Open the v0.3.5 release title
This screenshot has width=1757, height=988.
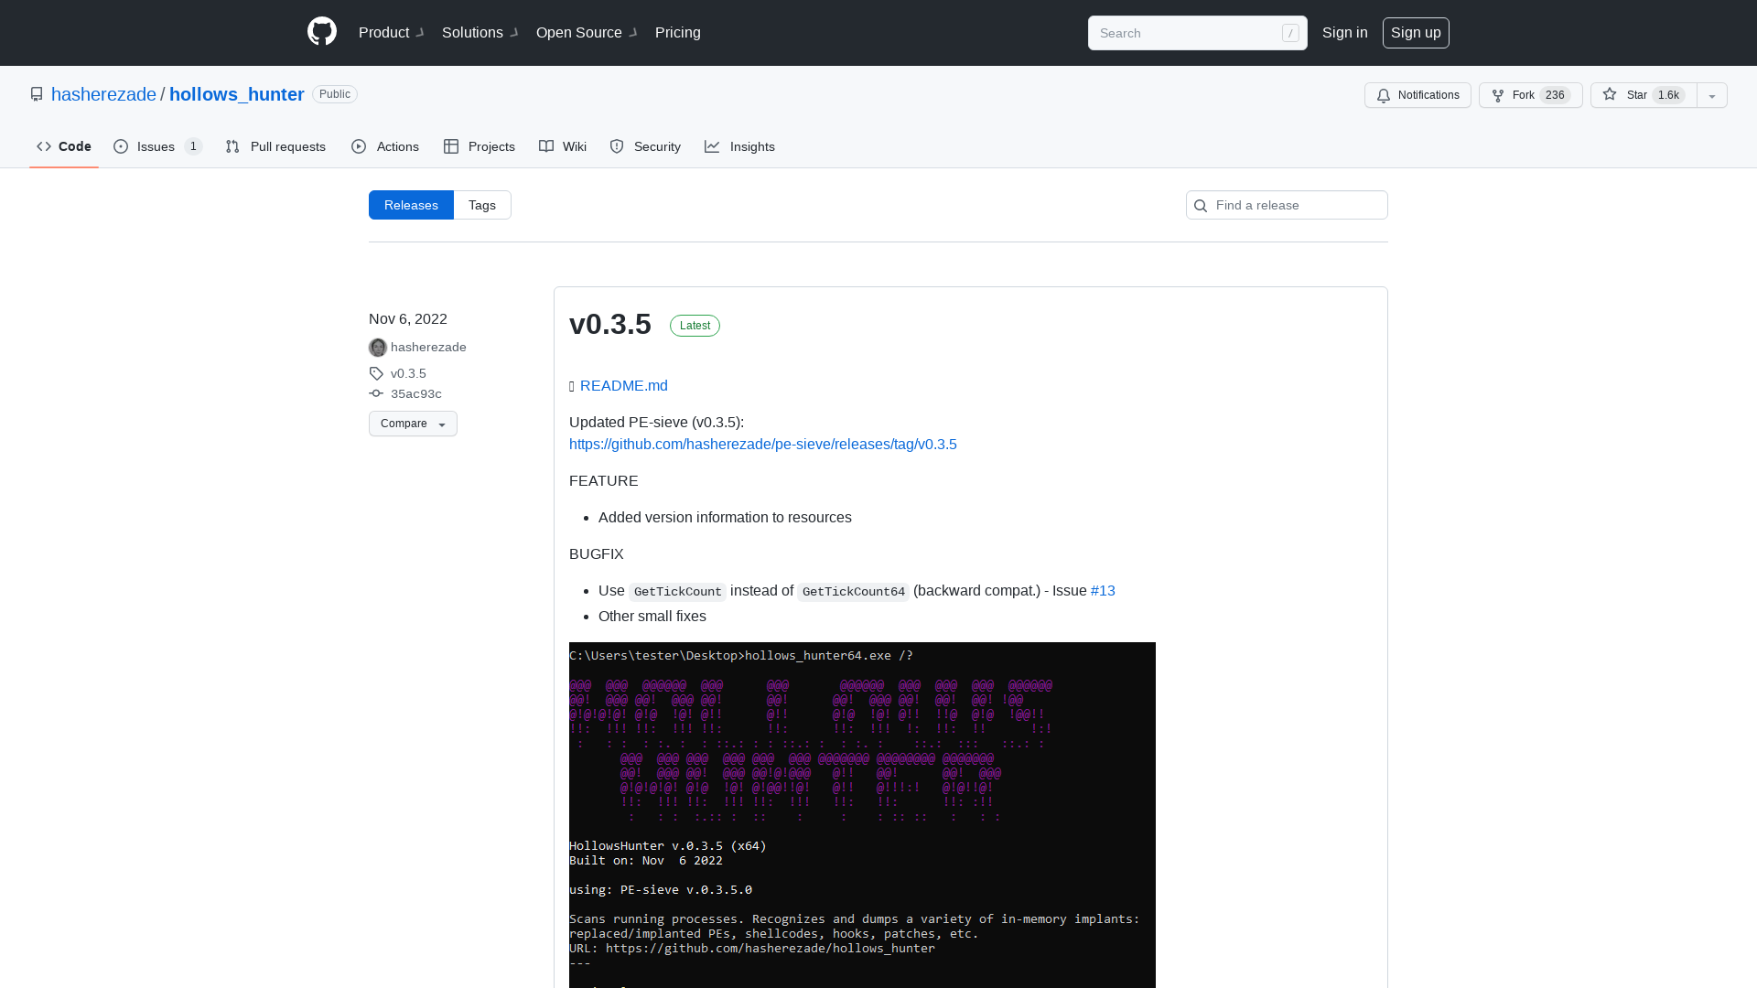[610, 324]
